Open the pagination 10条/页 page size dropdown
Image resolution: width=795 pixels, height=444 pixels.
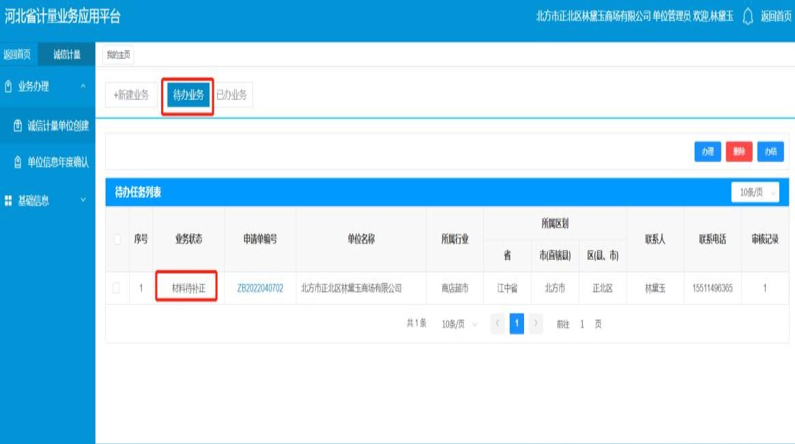459,325
